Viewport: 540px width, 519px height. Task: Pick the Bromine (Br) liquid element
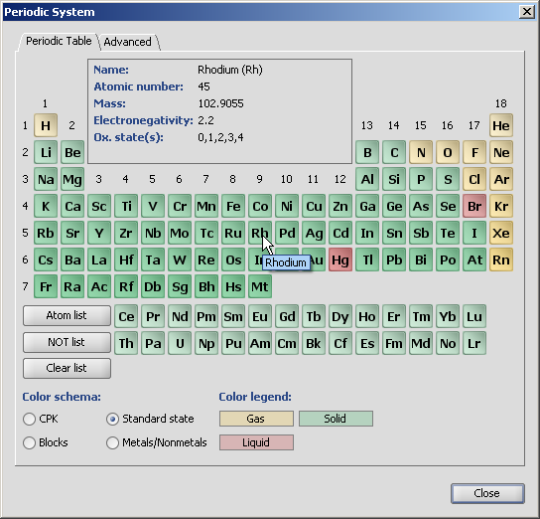(x=474, y=206)
